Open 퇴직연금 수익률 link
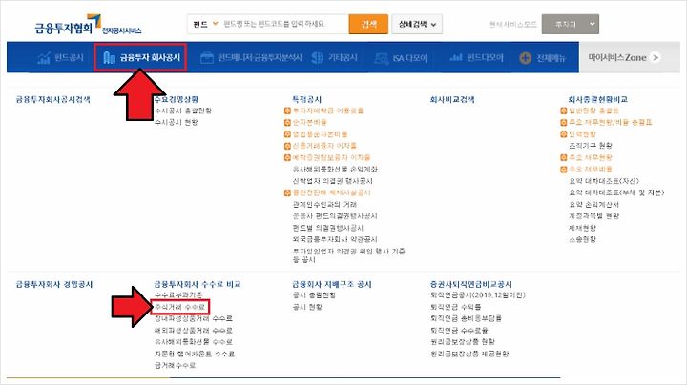 [456, 307]
